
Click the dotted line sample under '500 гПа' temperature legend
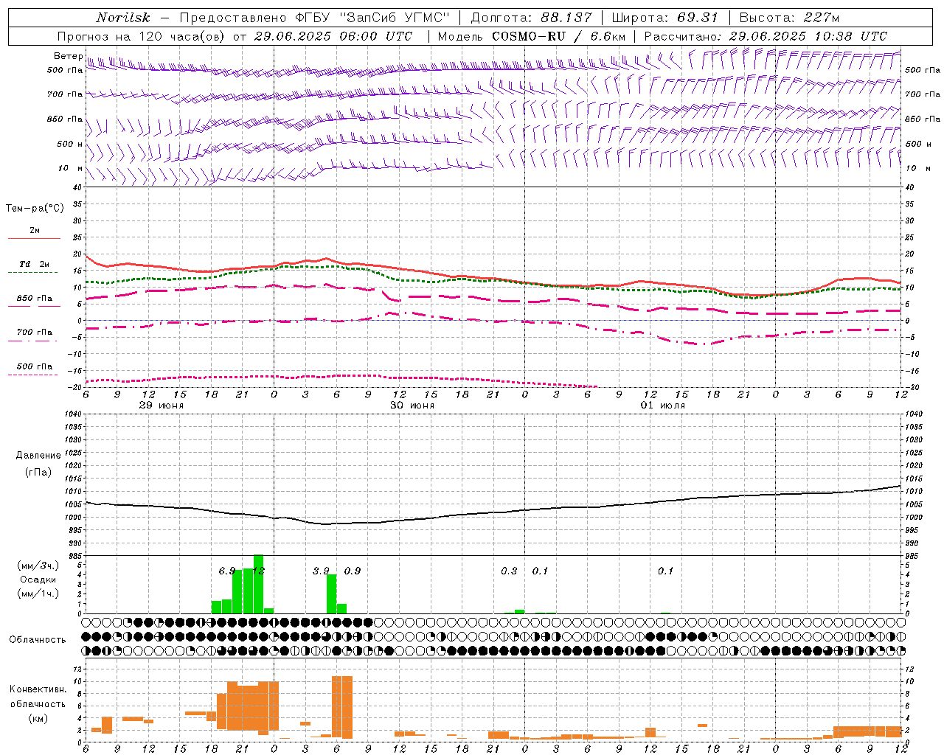click(34, 375)
